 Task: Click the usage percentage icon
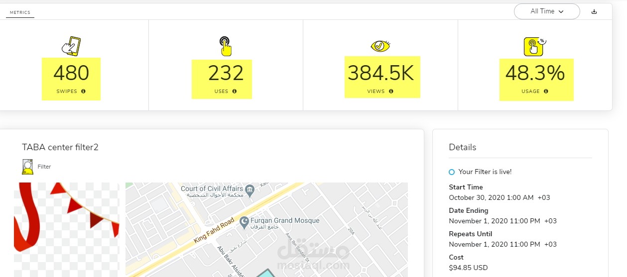(x=534, y=46)
